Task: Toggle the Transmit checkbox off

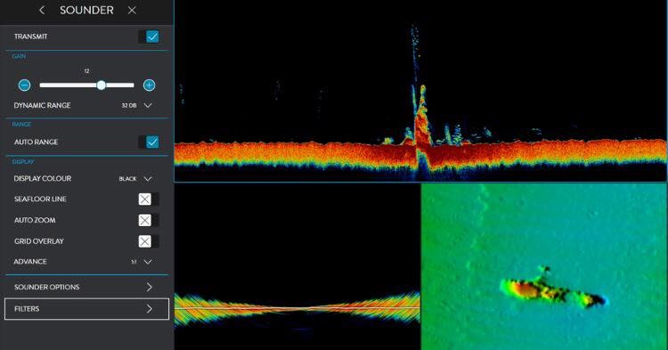Action: click(x=152, y=37)
